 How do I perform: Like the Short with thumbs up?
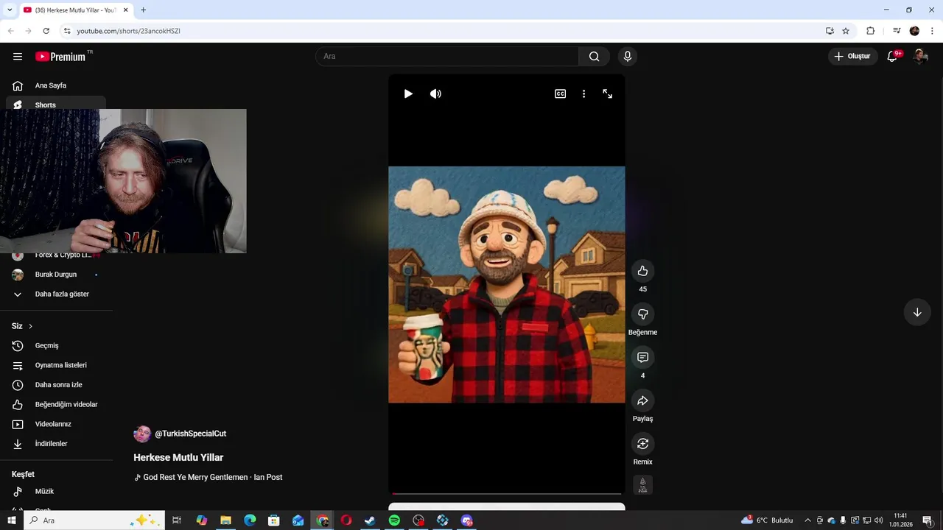click(x=642, y=271)
